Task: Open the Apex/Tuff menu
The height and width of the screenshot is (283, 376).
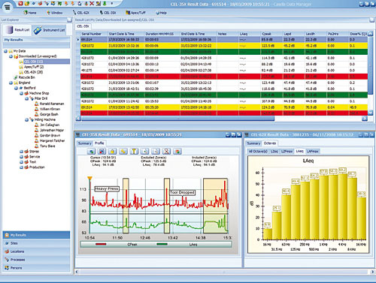Action: (x=135, y=13)
